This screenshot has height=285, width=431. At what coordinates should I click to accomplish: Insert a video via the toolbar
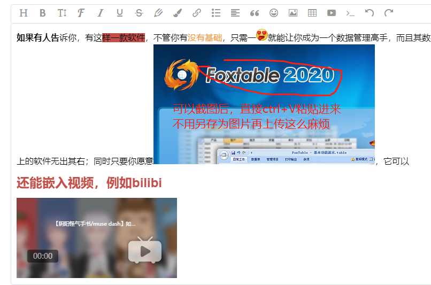tap(332, 13)
